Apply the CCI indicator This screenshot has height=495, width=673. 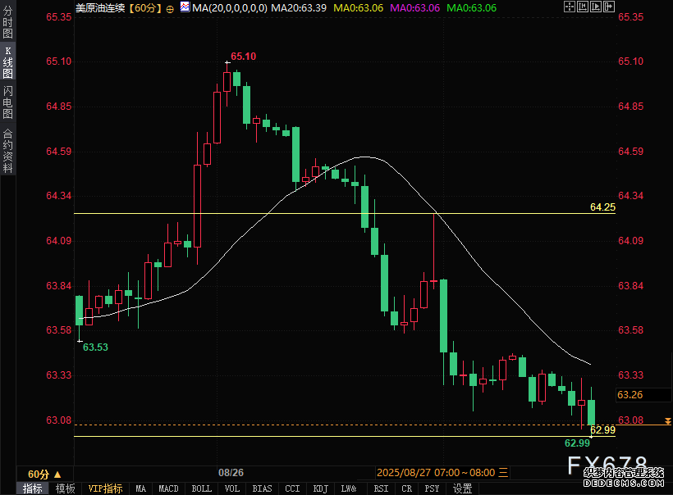(x=292, y=488)
